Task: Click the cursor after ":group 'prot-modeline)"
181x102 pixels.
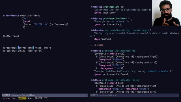Action: (x=121, y=24)
